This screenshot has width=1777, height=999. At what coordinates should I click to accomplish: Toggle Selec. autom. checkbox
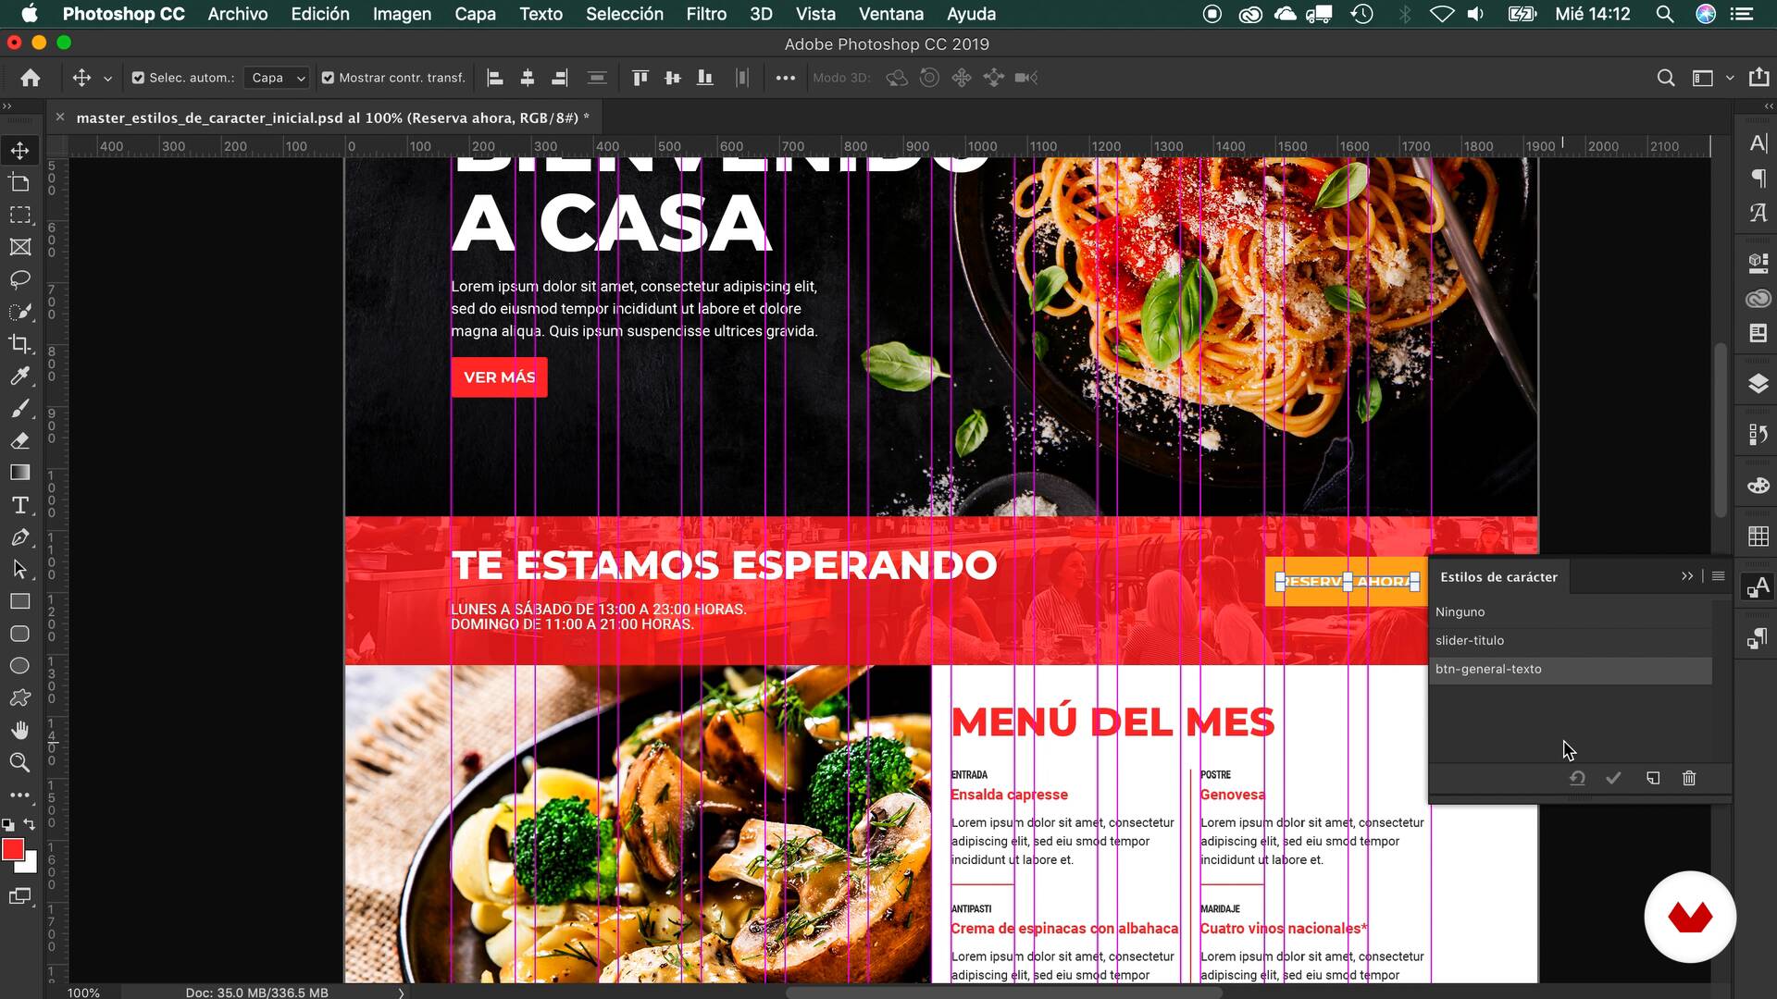click(138, 78)
